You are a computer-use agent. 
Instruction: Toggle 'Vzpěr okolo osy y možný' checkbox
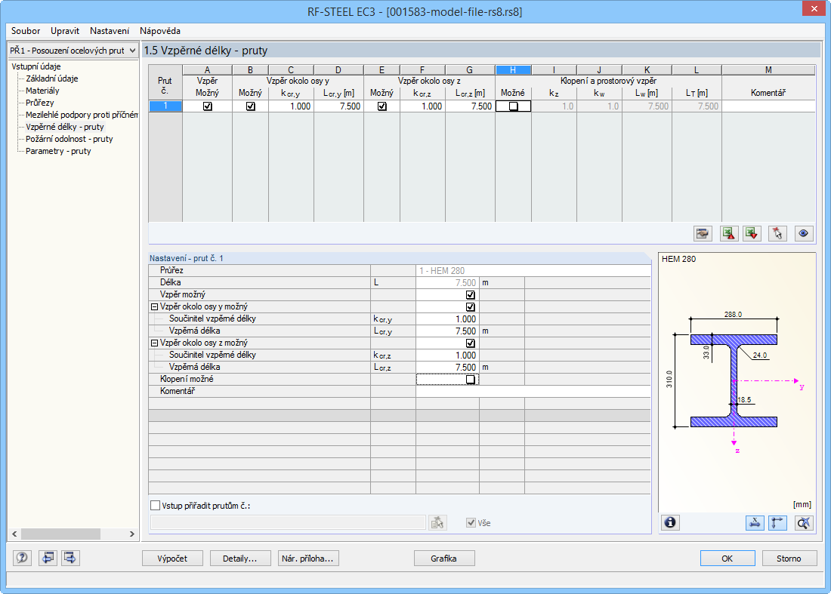coord(470,307)
